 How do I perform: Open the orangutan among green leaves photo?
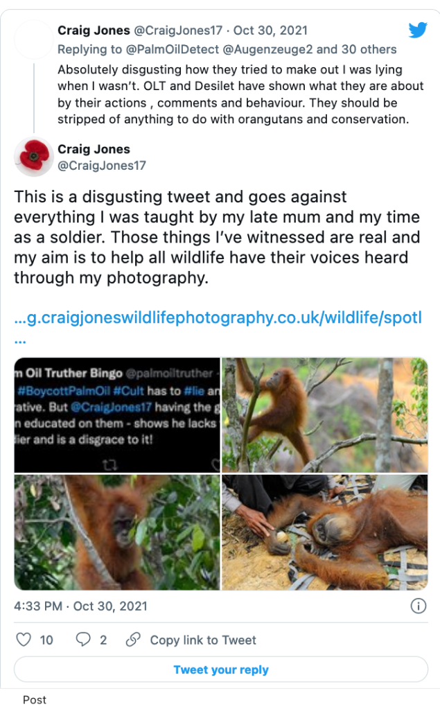tap(117, 532)
